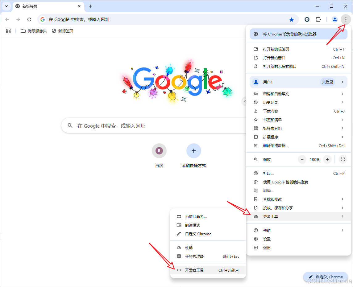
Task: Select 打印... menu item
Action: coord(298,174)
